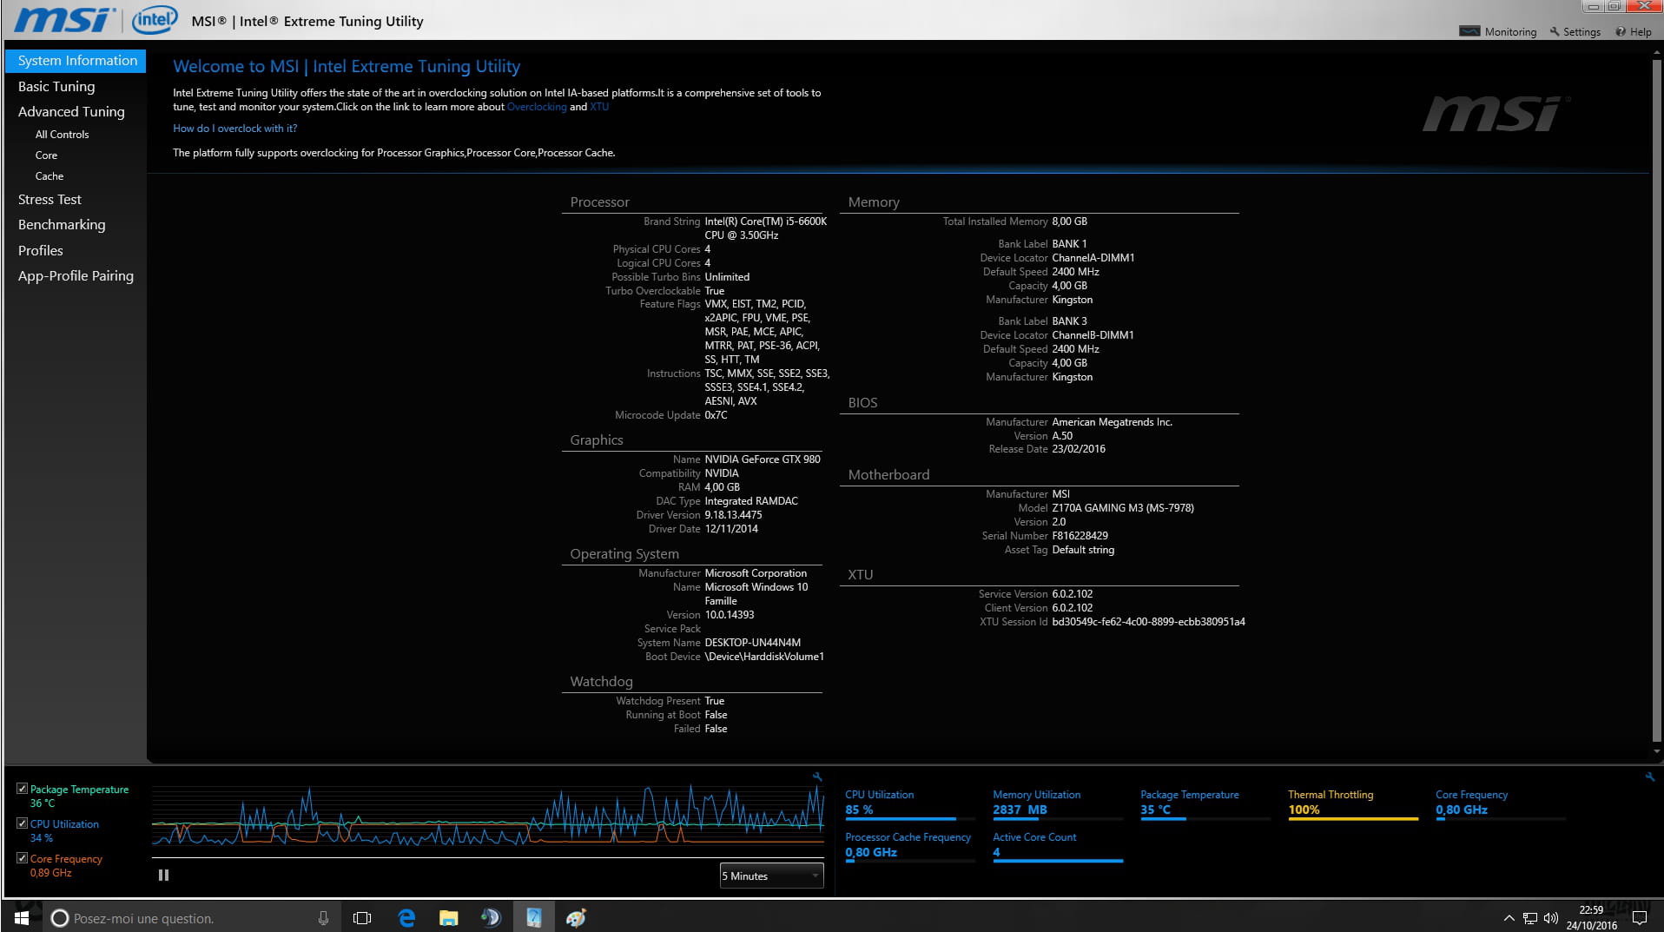
Task: Open the Paint palette taskbar icon
Action: 576,918
